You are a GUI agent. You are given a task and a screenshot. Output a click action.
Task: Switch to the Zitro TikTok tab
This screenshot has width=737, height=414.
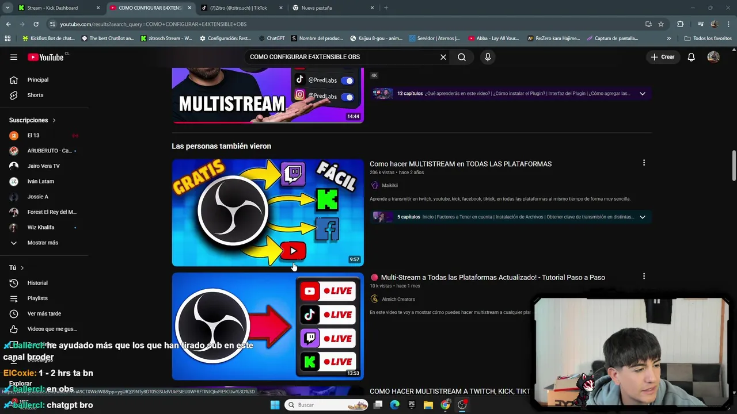(x=242, y=8)
